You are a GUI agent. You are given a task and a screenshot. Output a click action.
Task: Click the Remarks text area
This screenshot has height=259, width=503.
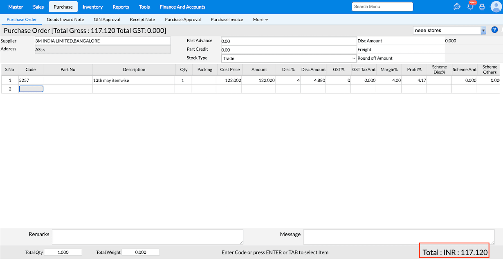[147, 237]
